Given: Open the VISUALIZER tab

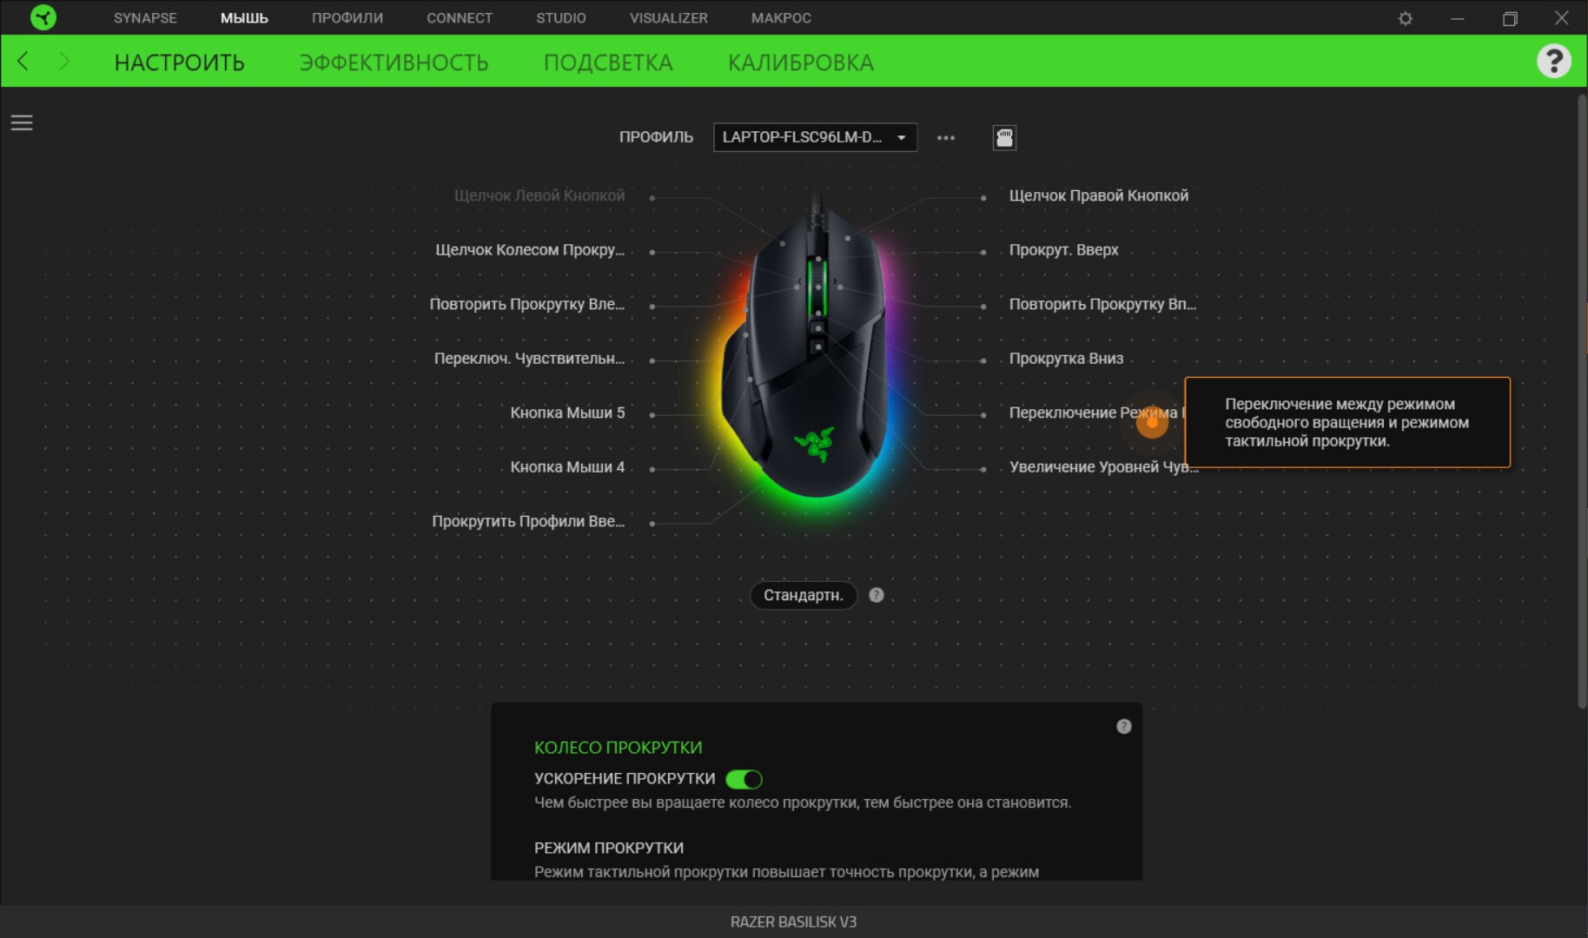Looking at the screenshot, I should click(x=669, y=17).
